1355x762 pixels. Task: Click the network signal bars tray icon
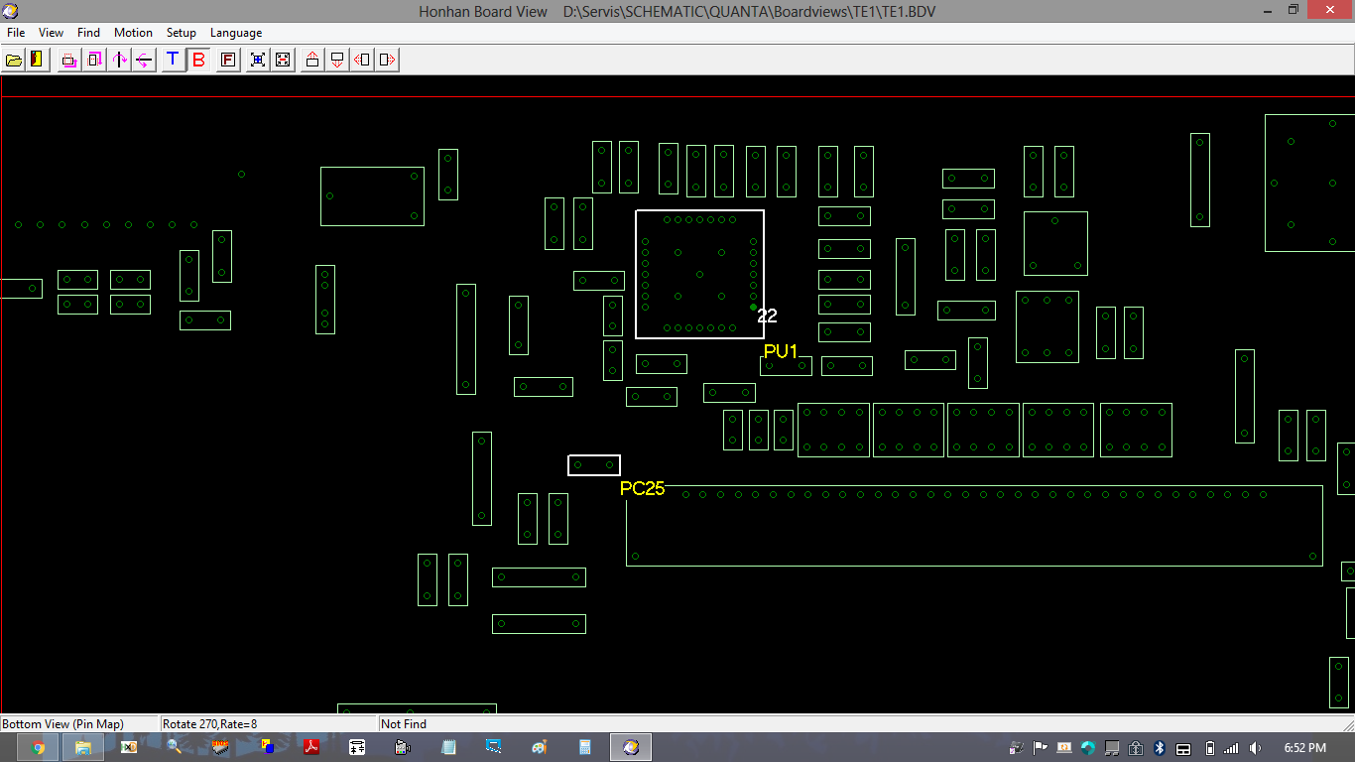tap(1231, 748)
